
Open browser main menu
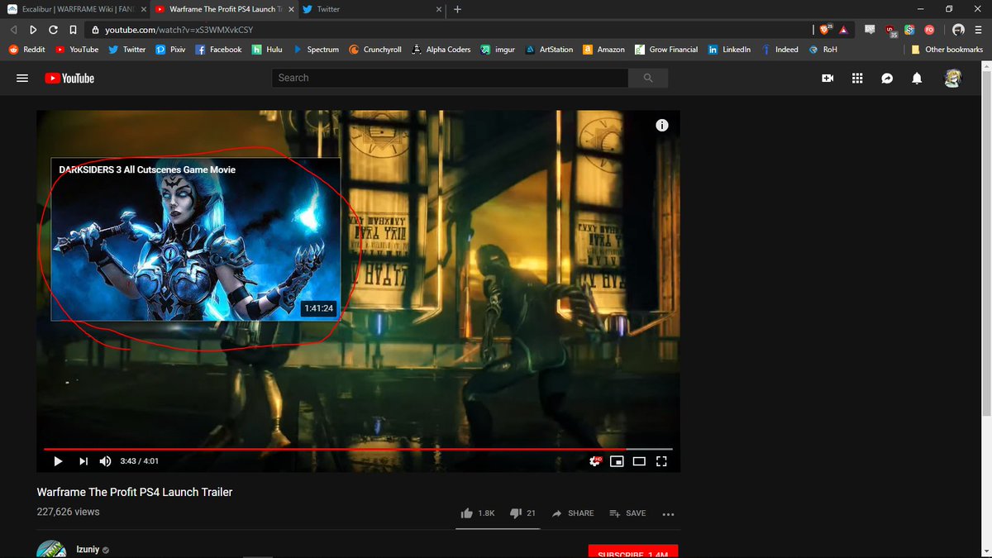979,30
